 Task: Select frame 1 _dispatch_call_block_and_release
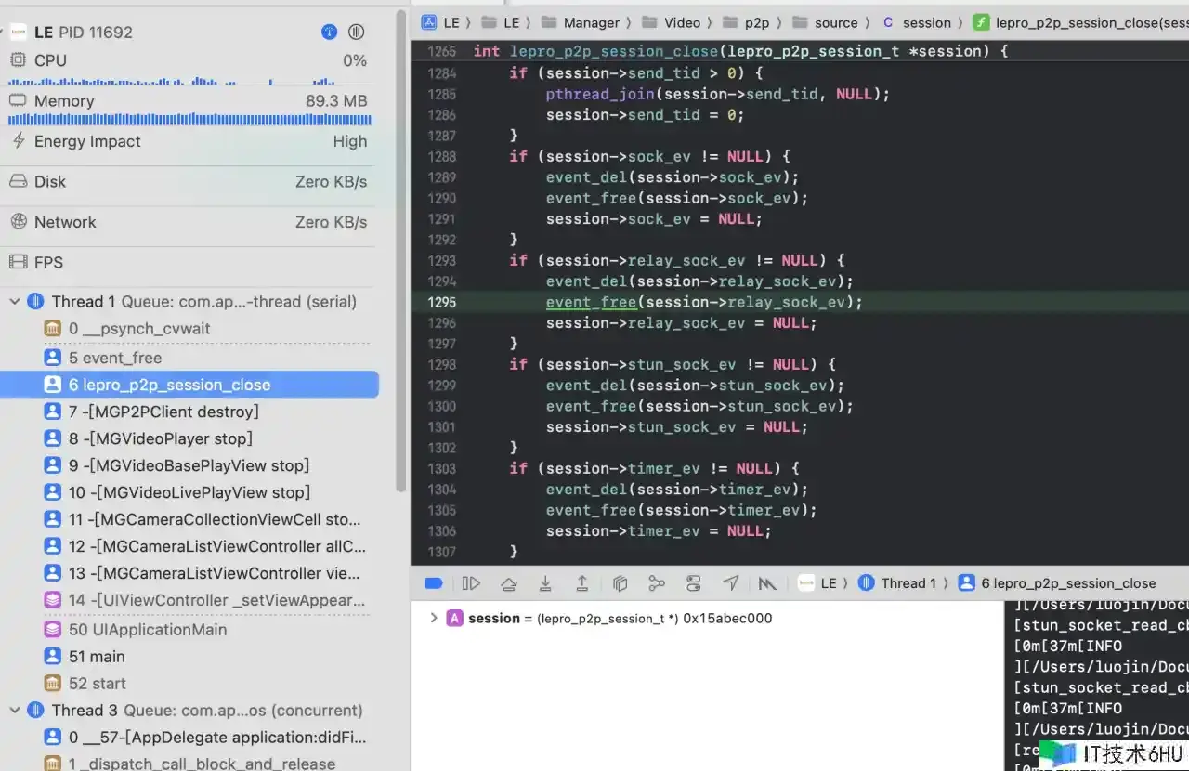point(189,764)
